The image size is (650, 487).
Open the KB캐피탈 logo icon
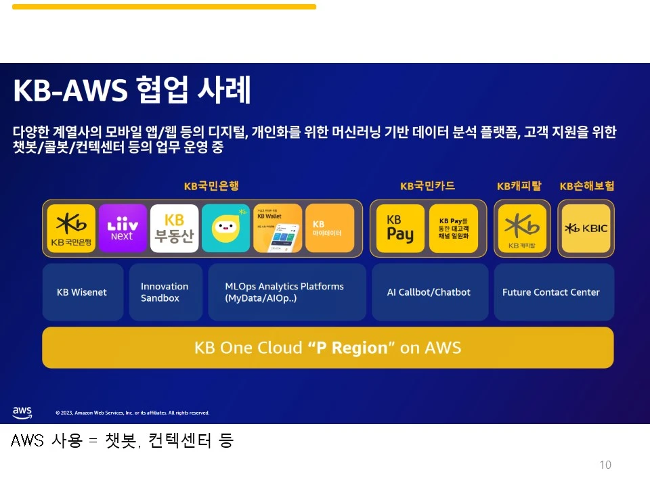[x=521, y=227]
